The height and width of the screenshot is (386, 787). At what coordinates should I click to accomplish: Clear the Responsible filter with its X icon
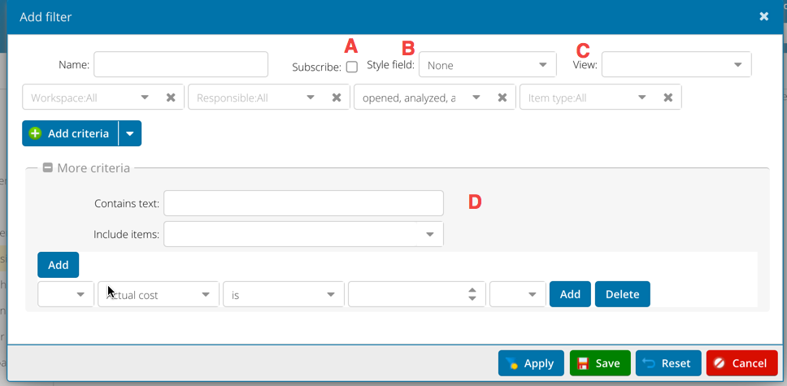[337, 98]
